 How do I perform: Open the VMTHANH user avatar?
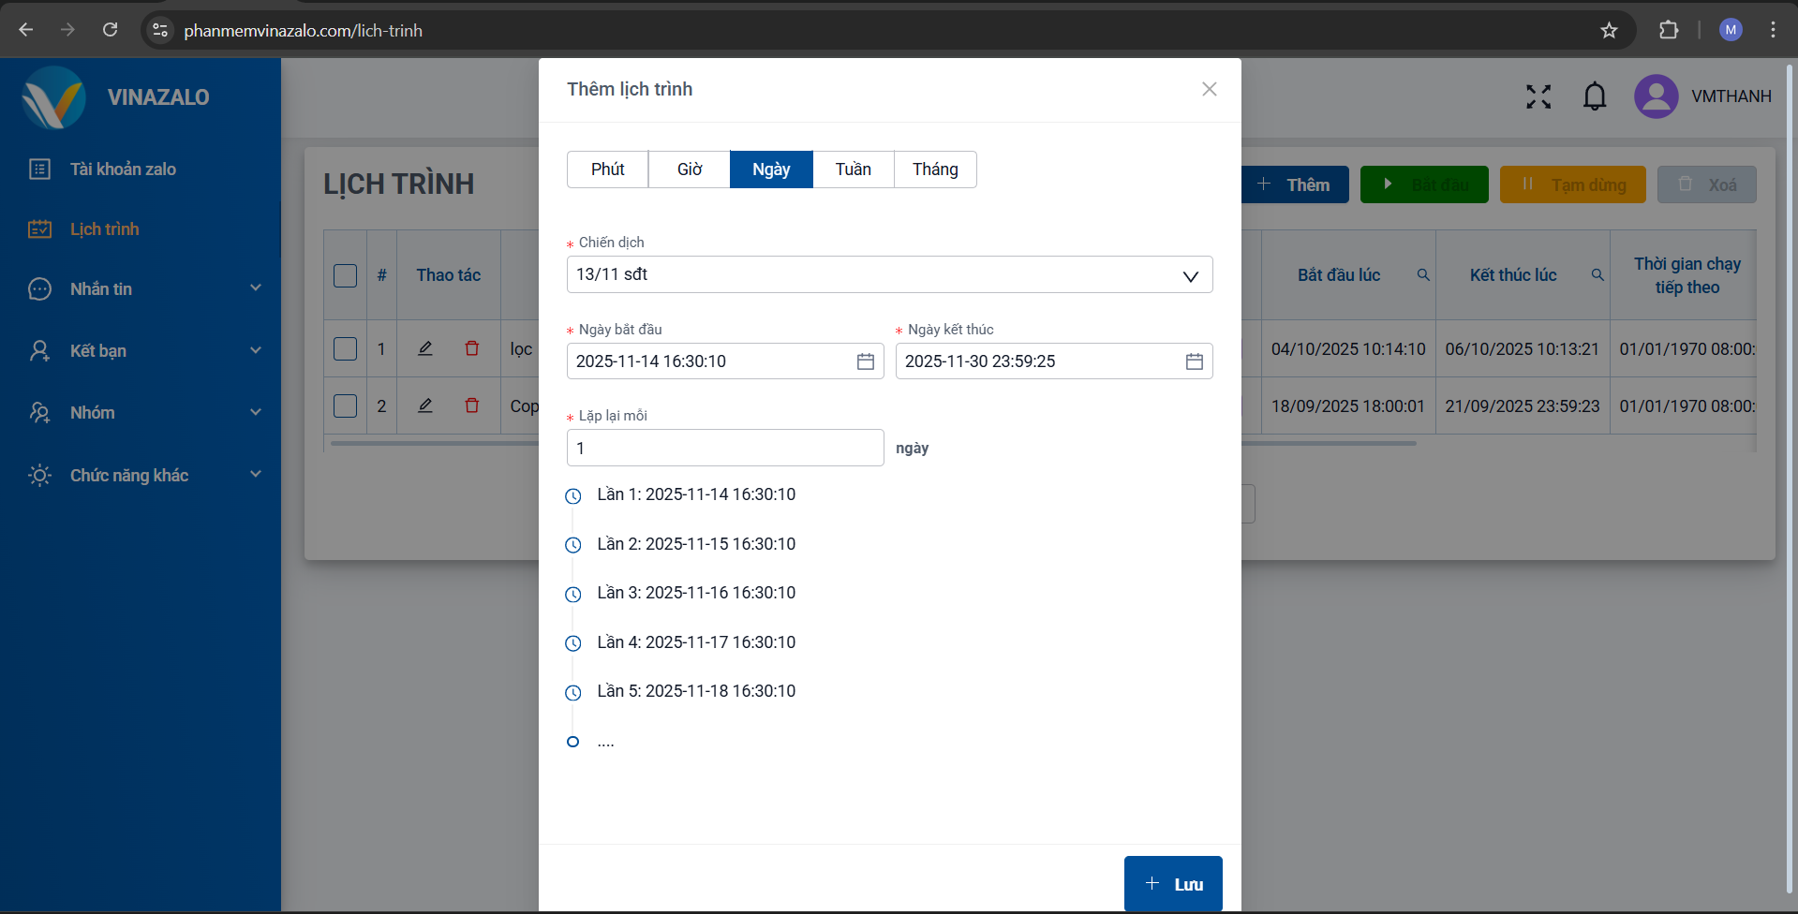pos(1656,96)
